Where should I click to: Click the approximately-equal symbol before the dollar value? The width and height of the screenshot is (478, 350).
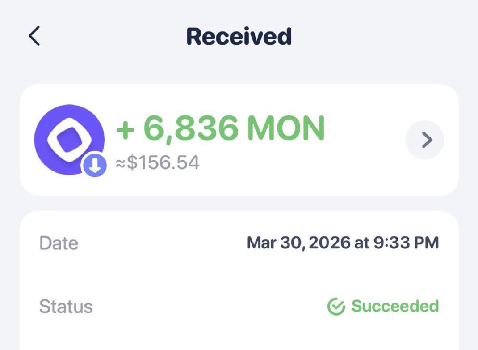tap(121, 163)
